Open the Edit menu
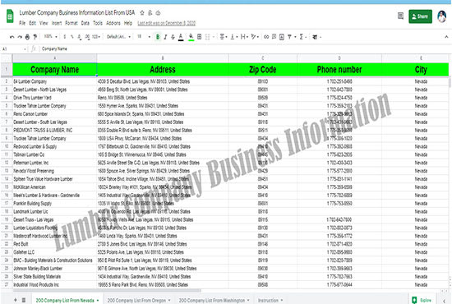This screenshot has width=452, height=304. pos(33,23)
